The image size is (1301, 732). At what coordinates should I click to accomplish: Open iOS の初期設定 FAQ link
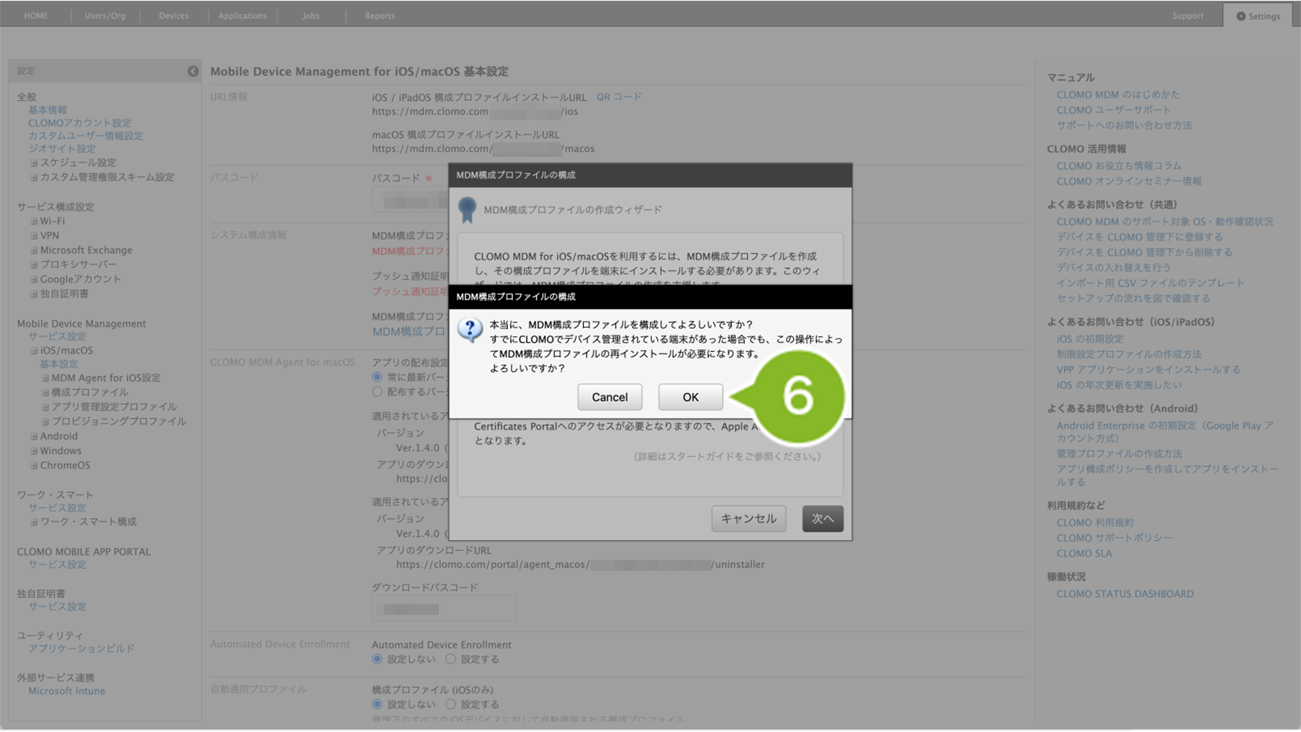1090,339
